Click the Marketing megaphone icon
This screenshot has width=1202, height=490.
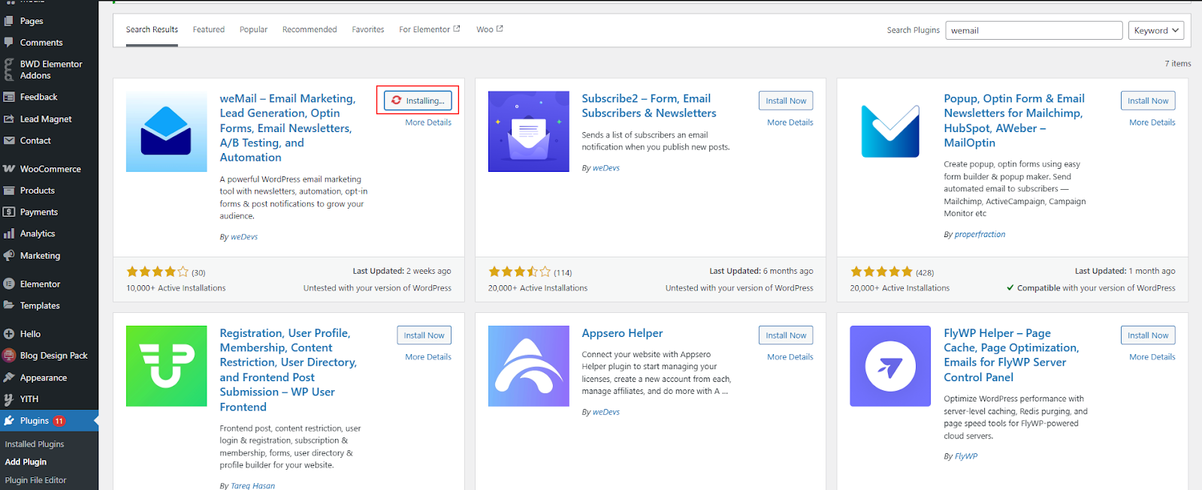point(9,256)
